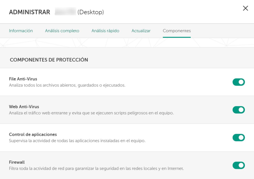The height and width of the screenshot is (179, 254).
Task: Disable the File Anti-Virus toggle
Action: coord(239,82)
